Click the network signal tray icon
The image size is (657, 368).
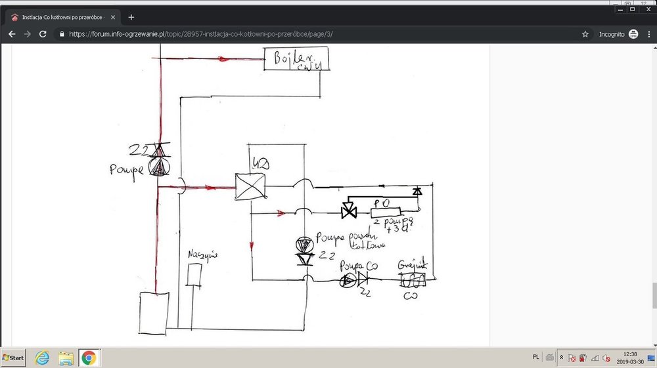click(x=595, y=358)
